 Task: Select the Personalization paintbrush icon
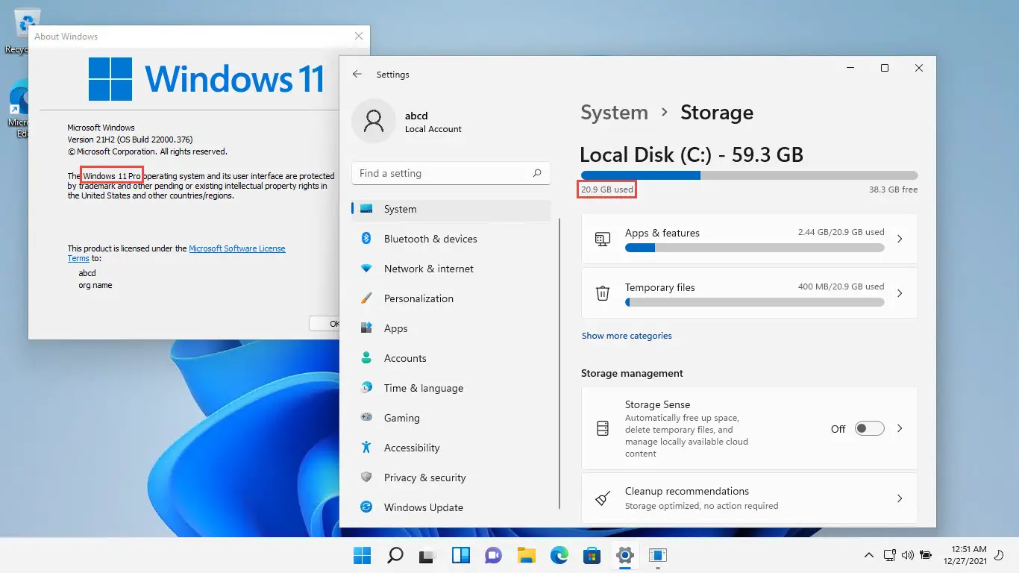point(366,298)
